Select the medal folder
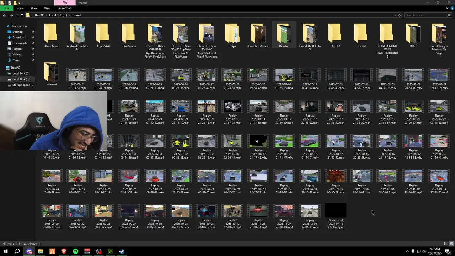455x256 pixels. tap(362, 36)
